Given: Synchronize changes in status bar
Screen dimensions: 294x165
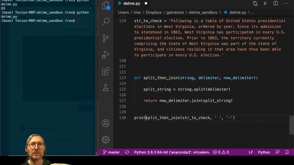Looking at the screenshot, I should point(127,152).
